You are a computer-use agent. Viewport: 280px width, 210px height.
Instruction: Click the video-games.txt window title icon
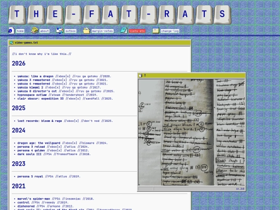tap(12, 43)
